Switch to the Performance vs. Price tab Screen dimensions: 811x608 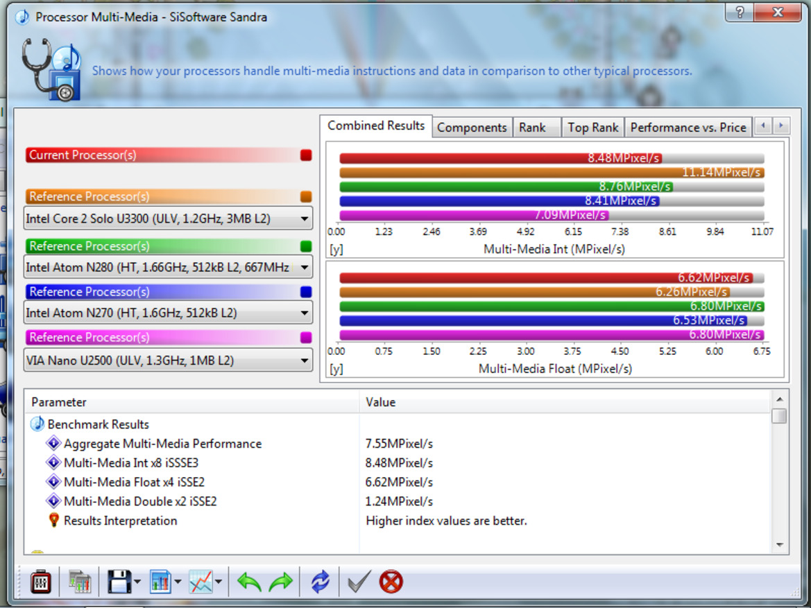pos(688,128)
